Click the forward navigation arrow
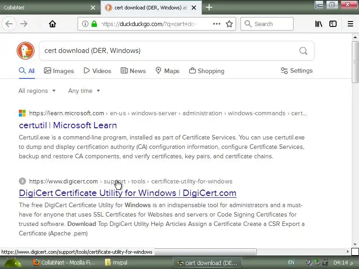359x269 pixels. (x=24, y=24)
